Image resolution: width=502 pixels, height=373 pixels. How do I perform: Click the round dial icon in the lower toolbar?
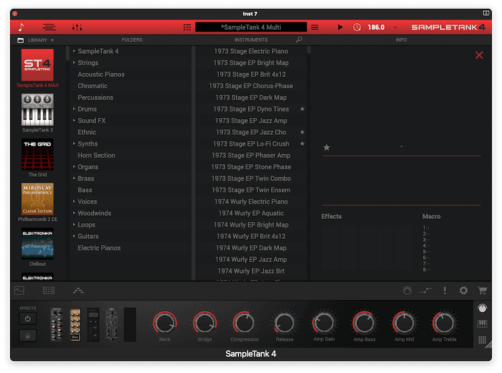(407, 290)
